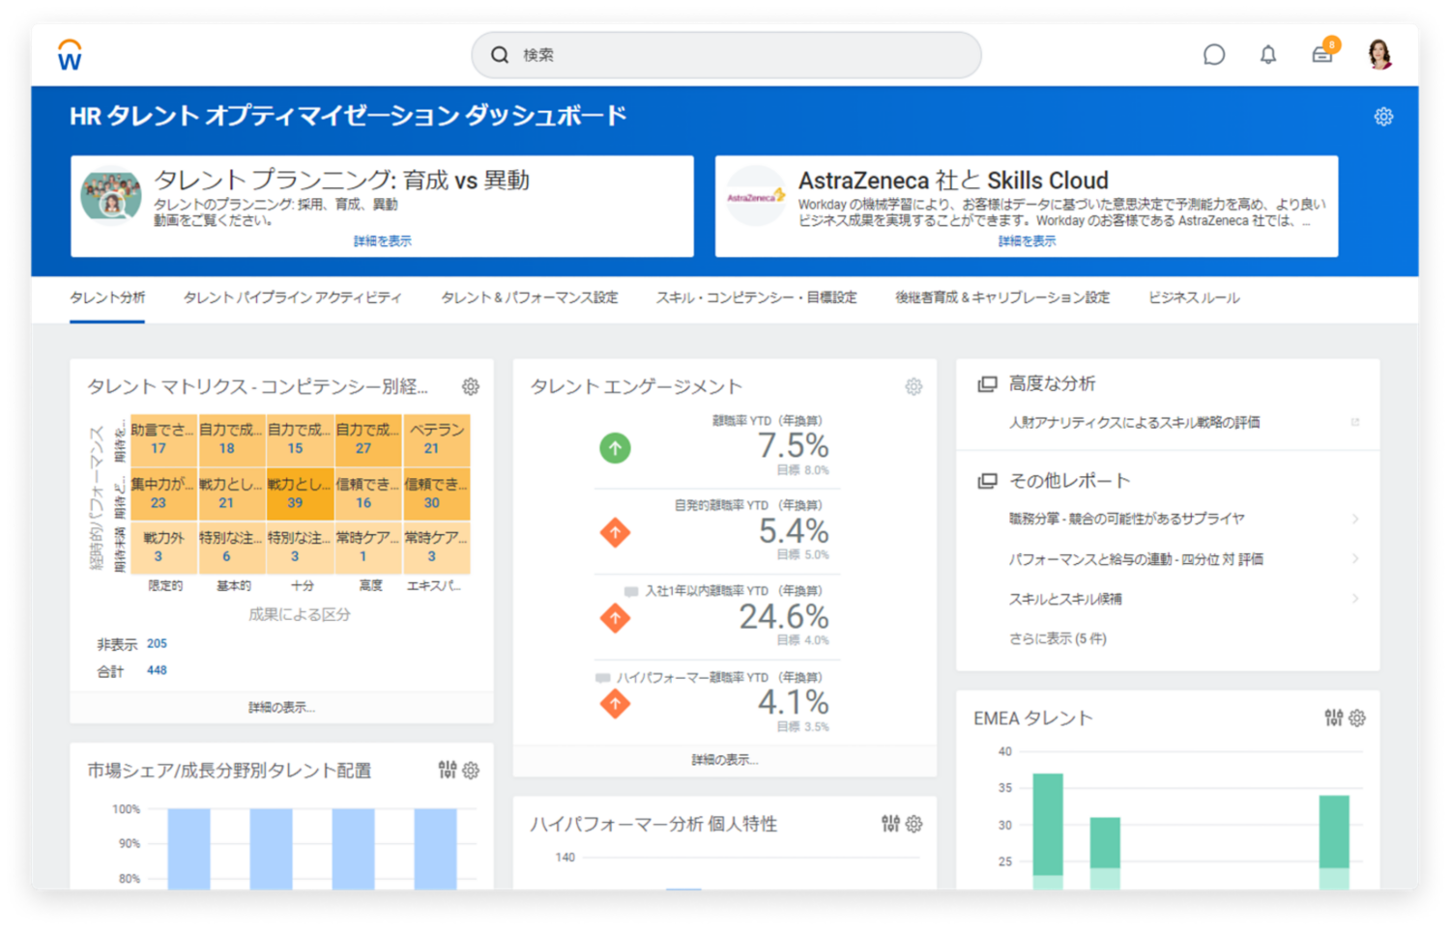This screenshot has width=1450, height=929.
Task: Switch to スキル・コンピテンシー・目標設定 tab
Action: click(x=757, y=297)
